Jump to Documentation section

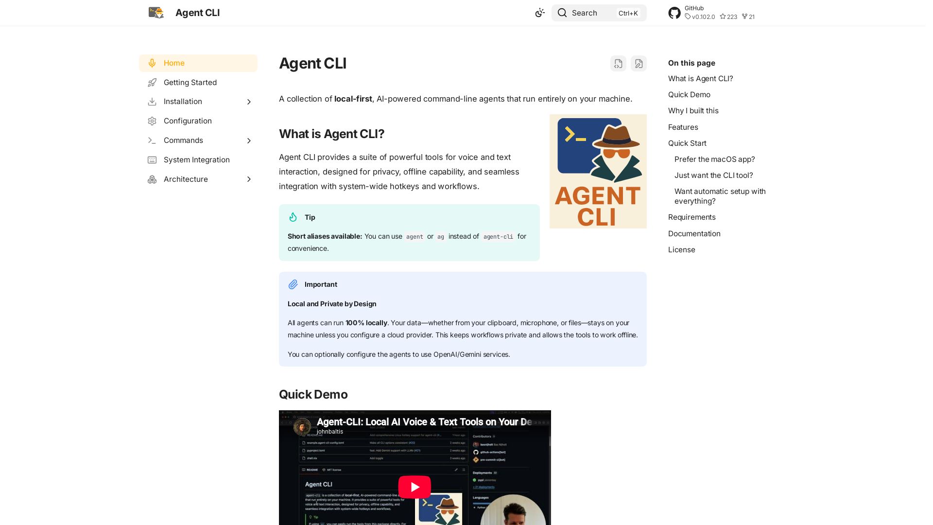tap(694, 234)
